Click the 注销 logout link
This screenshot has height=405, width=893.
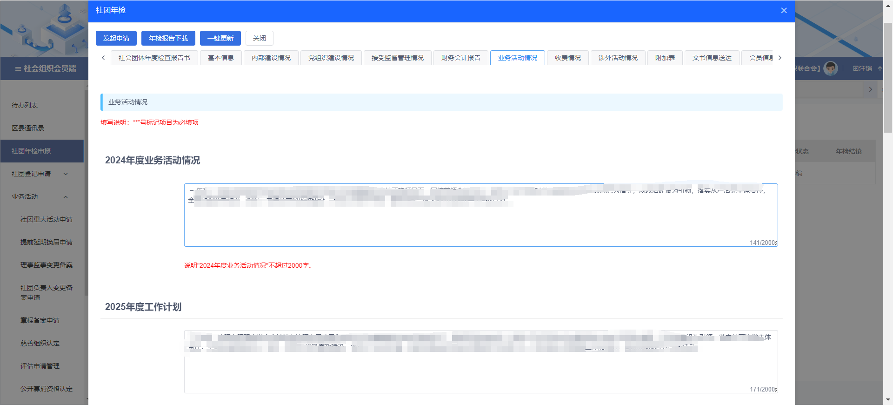862,68
